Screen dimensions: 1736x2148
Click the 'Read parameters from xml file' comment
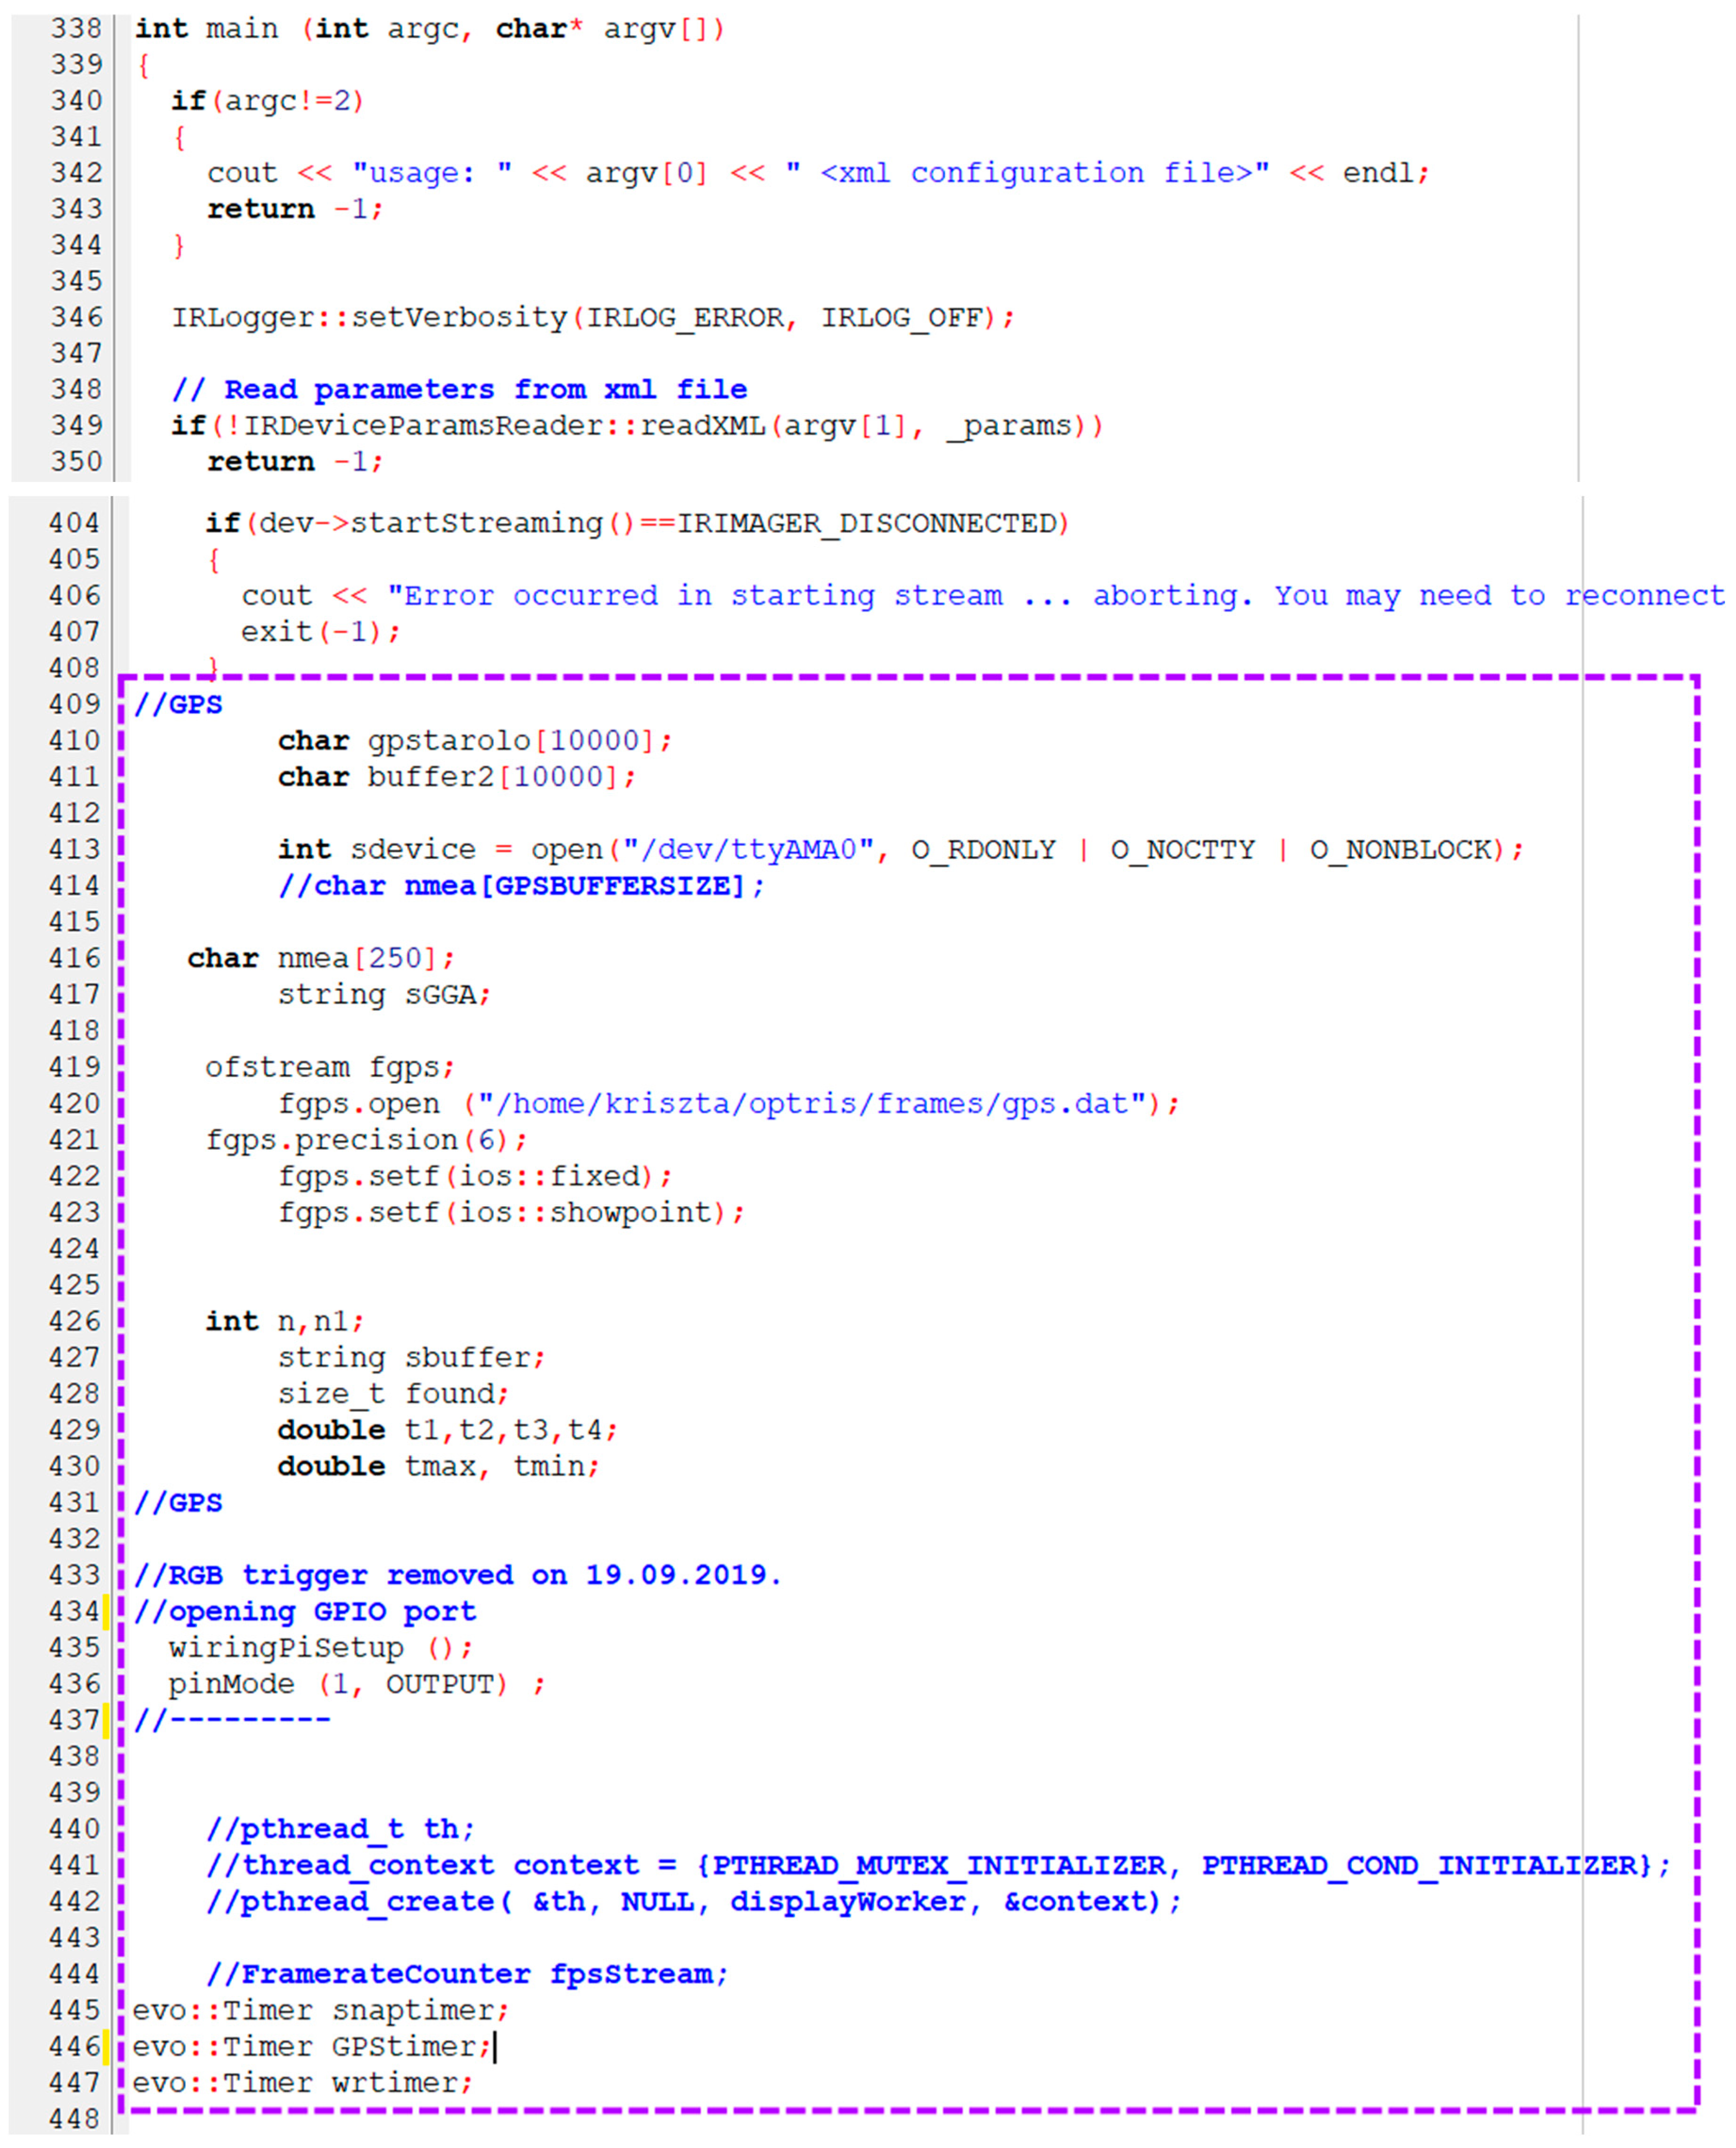460,389
